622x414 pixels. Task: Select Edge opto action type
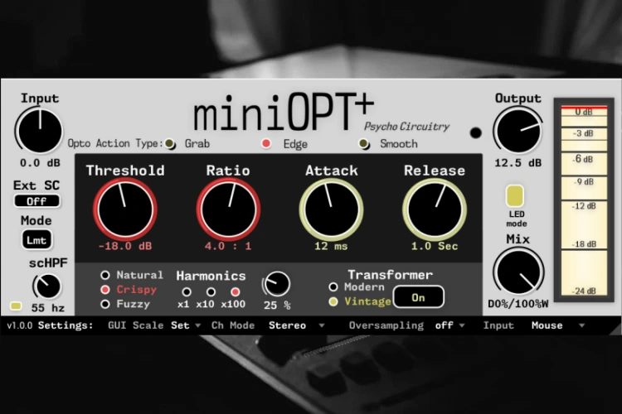coord(266,143)
